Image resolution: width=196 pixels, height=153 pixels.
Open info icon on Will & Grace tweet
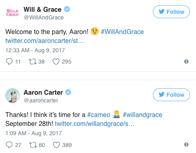tap(186, 62)
